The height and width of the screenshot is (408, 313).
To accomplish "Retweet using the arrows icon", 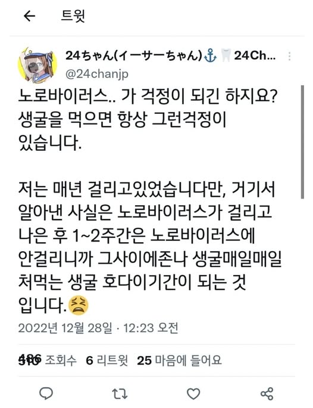I will [120, 394].
